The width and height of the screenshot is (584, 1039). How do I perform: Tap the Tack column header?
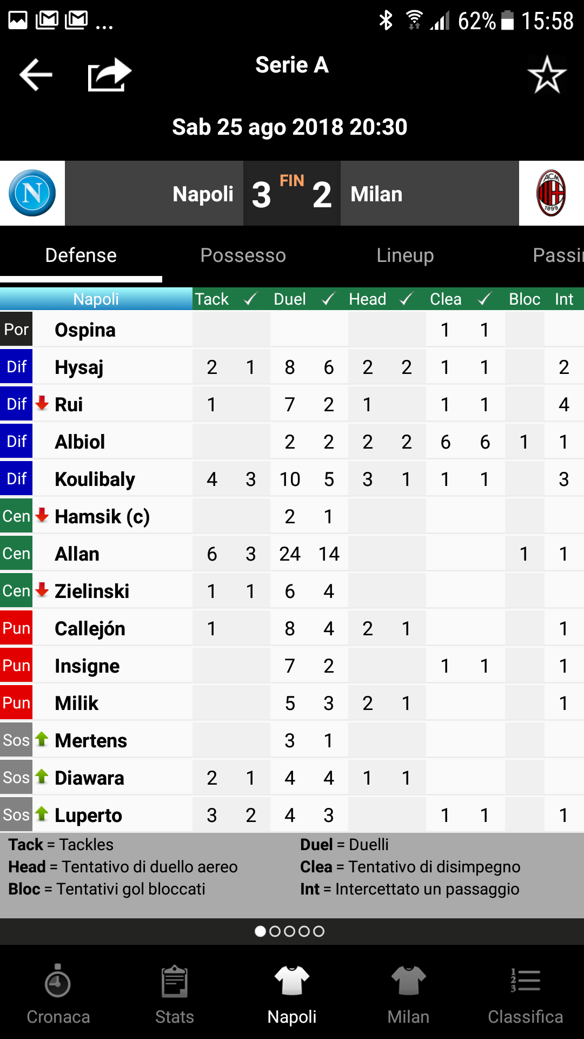click(x=212, y=299)
